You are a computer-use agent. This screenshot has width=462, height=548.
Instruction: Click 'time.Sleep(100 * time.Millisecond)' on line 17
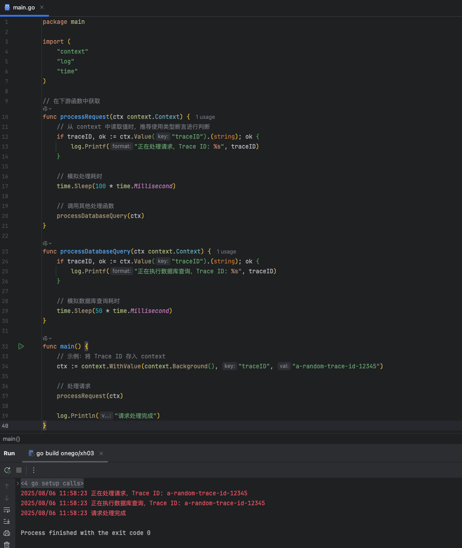coord(116,186)
